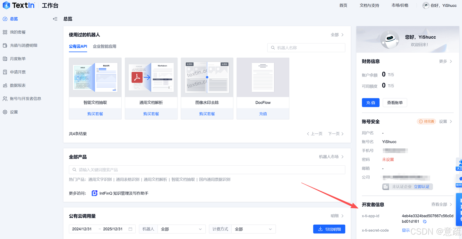This screenshot has width=462, height=239.
Task: Click hot product 通用表格识别
Action: click(128, 179)
